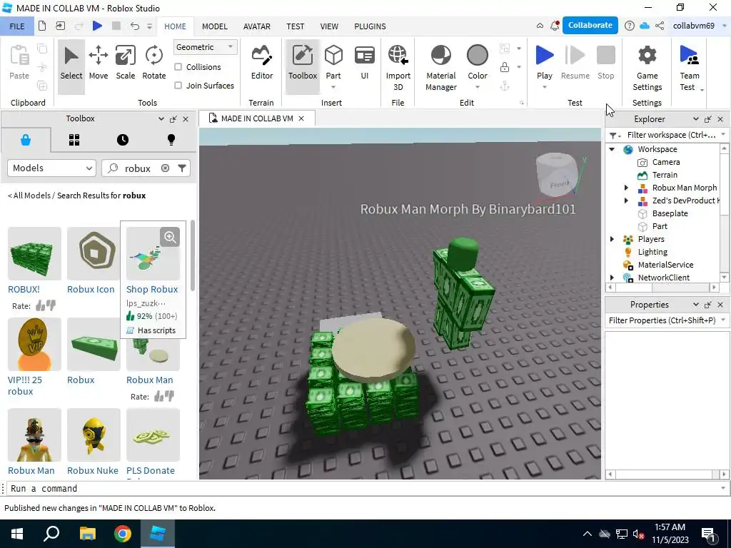Select the ROBUX! cash stack thumbnail

click(x=34, y=253)
